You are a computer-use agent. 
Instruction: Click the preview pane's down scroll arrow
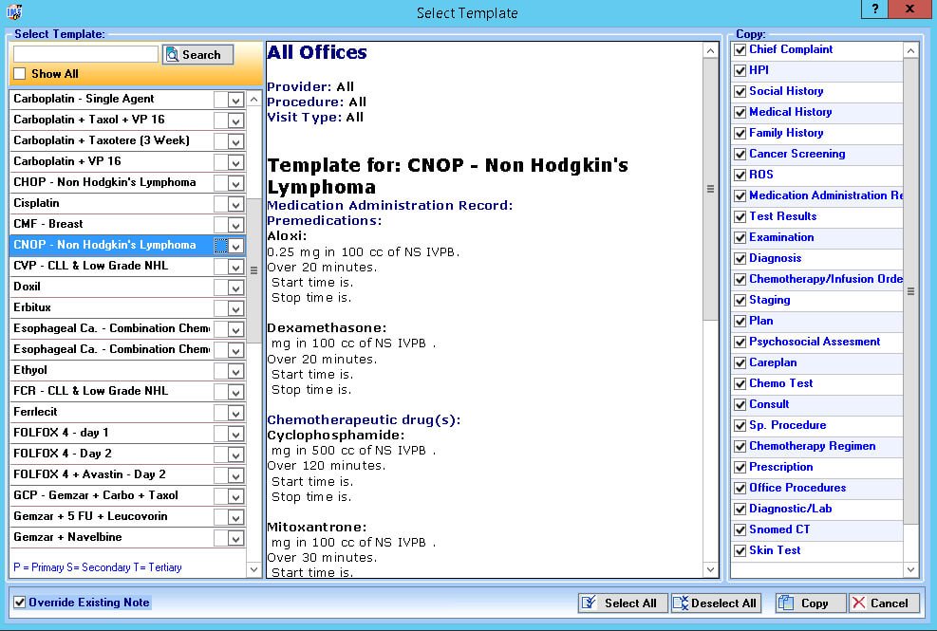[710, 570]
